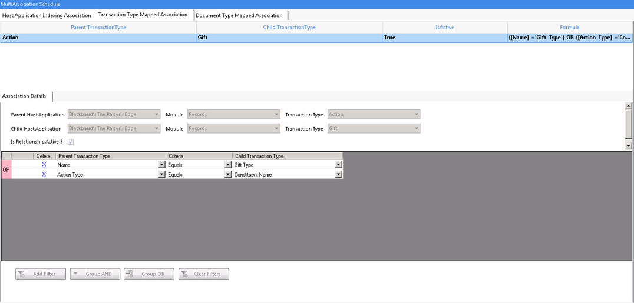Screen dimensions: 634x303
Task: Click the Formula column header
Action: (570, 28)
